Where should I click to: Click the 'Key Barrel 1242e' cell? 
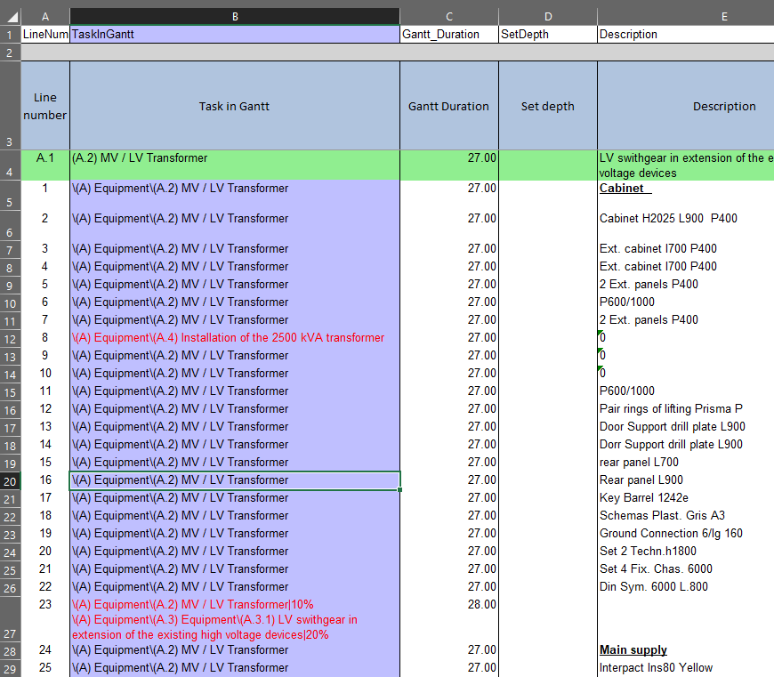click(685, 498)
